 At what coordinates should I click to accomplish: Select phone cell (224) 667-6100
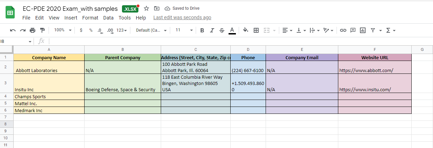(248, 67)
